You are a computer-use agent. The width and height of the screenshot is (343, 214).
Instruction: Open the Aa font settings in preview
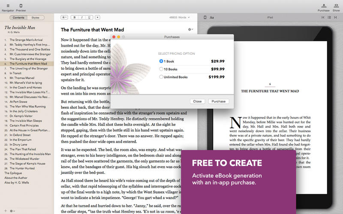pos(212,17)
